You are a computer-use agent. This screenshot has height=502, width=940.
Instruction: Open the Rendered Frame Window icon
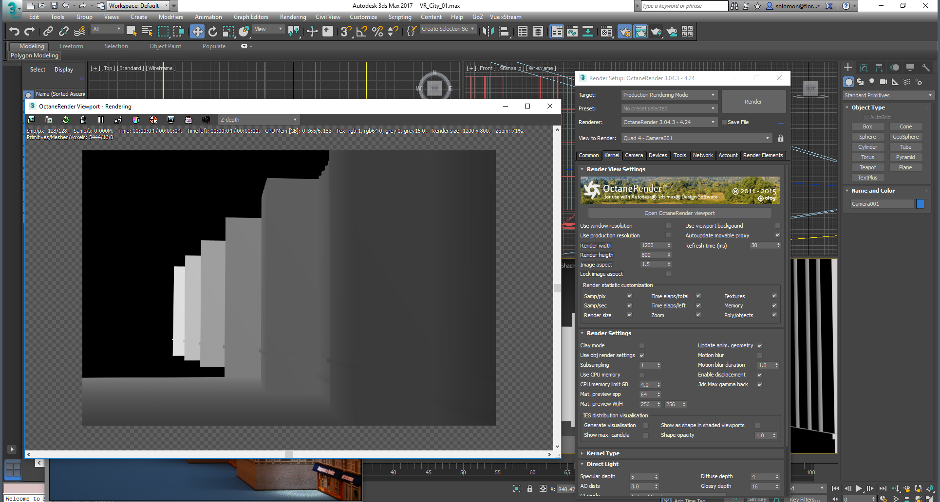[640, 32]
